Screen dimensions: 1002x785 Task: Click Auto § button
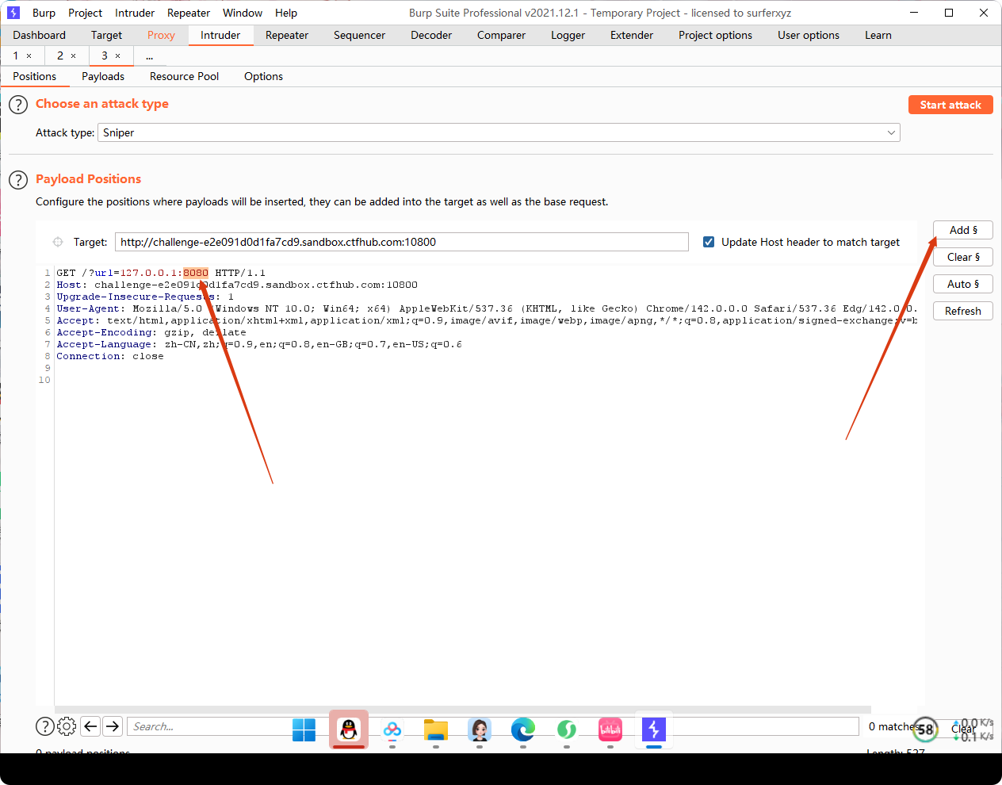(x=963, y=284)
